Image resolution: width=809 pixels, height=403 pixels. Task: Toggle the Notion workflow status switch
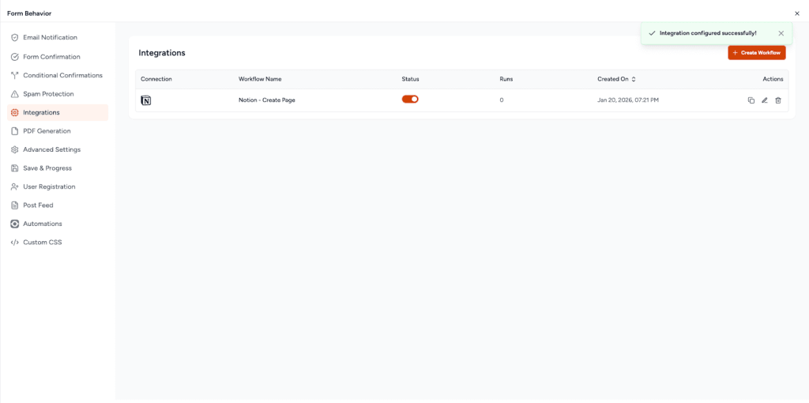pyautogui.click(x=410, y=100)
